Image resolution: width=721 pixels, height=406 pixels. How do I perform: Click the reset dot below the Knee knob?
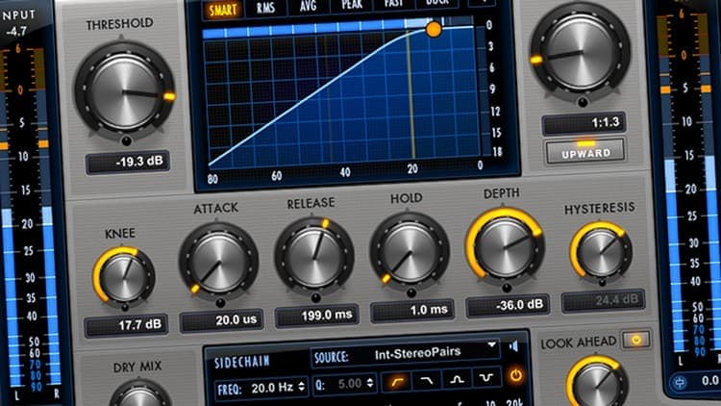click(x=125, y=307)
